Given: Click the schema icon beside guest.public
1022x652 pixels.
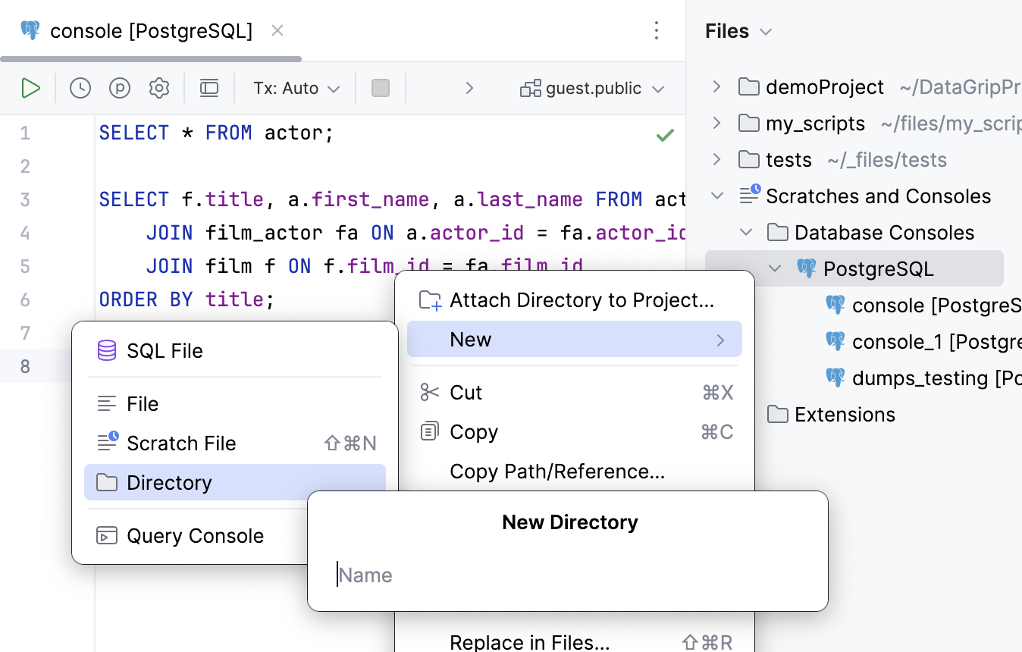Looking at the screenshot, I should coord(532,87).
